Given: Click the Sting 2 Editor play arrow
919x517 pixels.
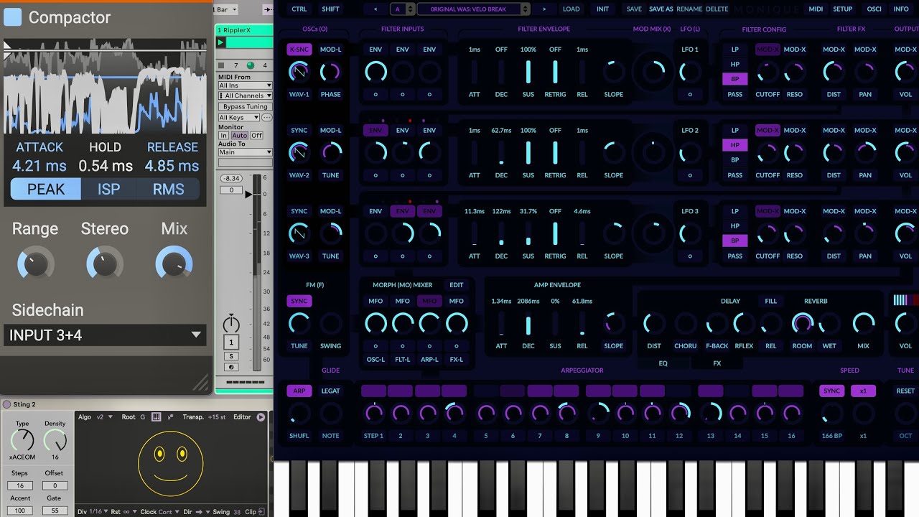Looking at the screenshot, I should coord(261,417).
